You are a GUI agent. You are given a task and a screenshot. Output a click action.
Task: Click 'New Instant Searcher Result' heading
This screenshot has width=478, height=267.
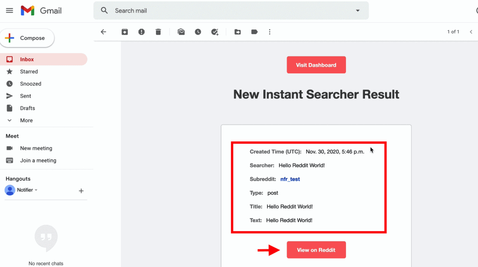click(316, 94)
